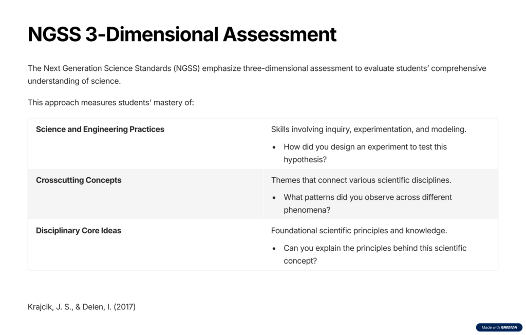
Task: Click "Foundational scientific principles and knowledge" text
Action: pos(359,231)
